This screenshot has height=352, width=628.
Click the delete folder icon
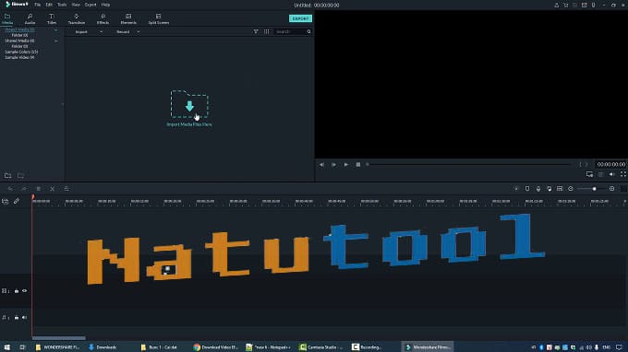click(20, 175)
